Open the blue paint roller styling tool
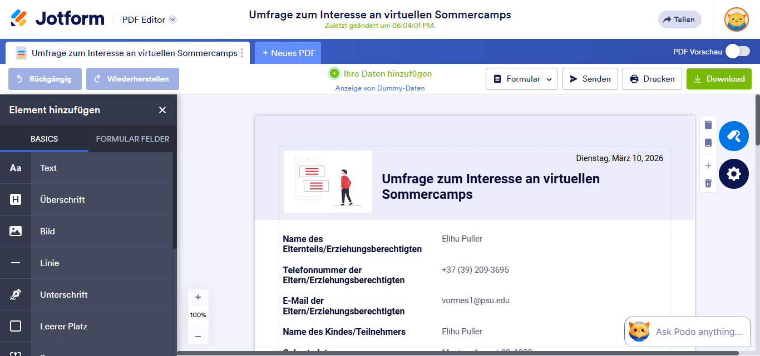The width and height of the screenshot is (760, 356). pyautogui.click(x=733, y=136)
